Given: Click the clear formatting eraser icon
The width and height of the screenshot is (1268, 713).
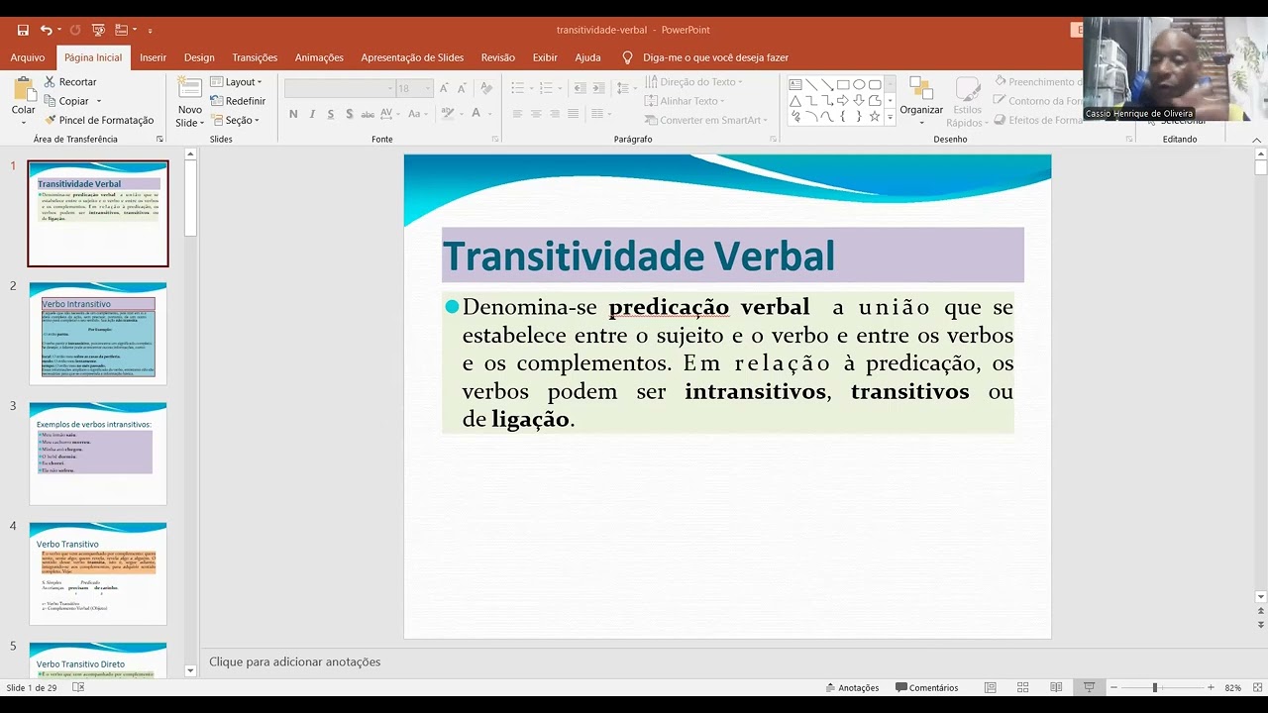Looking at the screenshot, I should (x=484, y=88).
